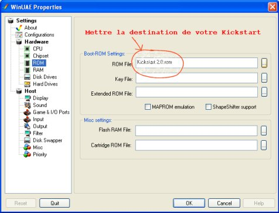Open Input settings page
The image size is (279, 213).
pos(38,119)
